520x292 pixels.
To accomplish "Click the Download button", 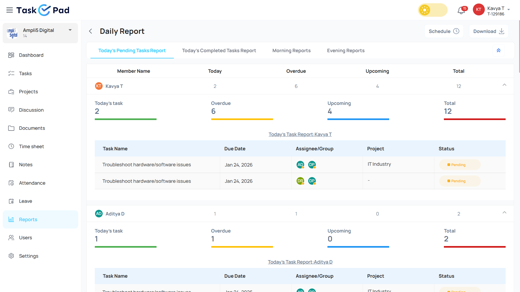I will pos(488,31).
